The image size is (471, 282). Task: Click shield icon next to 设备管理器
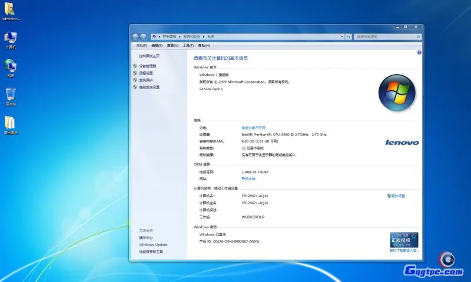[x=135, y=66]
